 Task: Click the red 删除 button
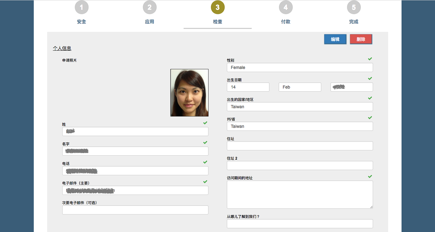[x=361, y=39]
